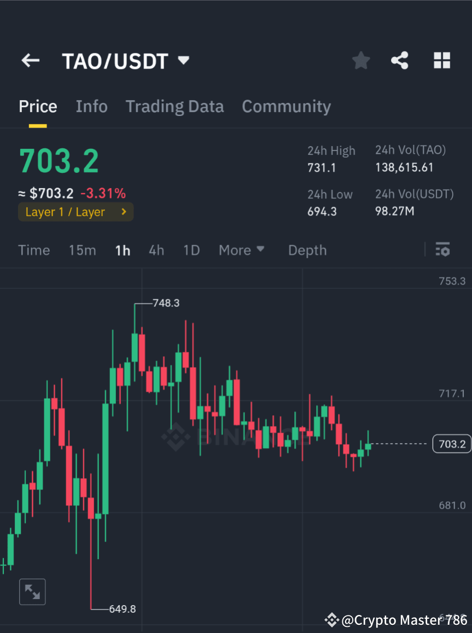This screenshot has height=633, width=472.
Task: Open the Community tab
Action: click(x=286, y=106)
